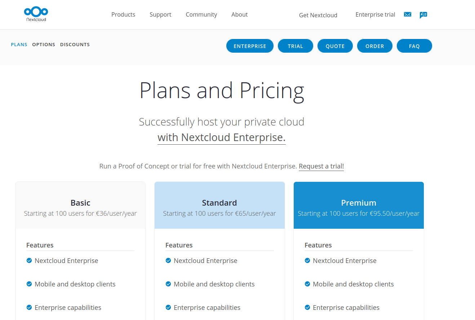Image resolution: width=475 pixels, height=320 pixels.
Task: Open the Community menu
Action: [201, 14]
